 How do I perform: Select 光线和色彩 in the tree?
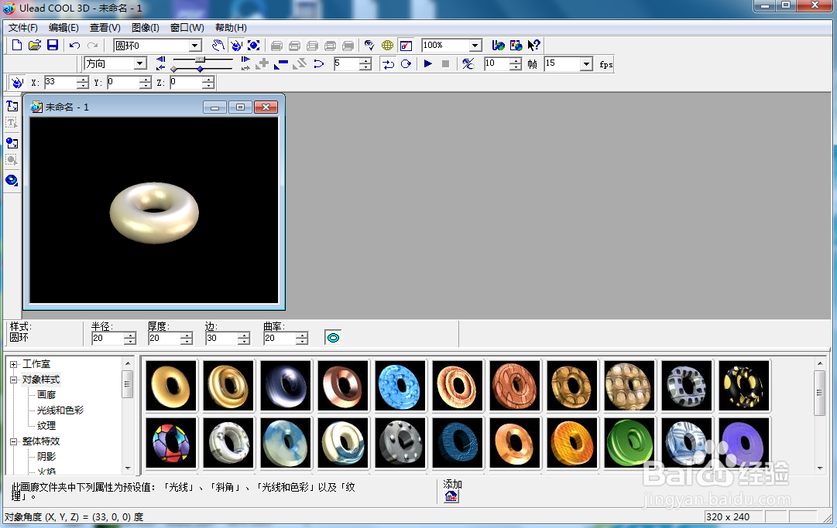60,410
